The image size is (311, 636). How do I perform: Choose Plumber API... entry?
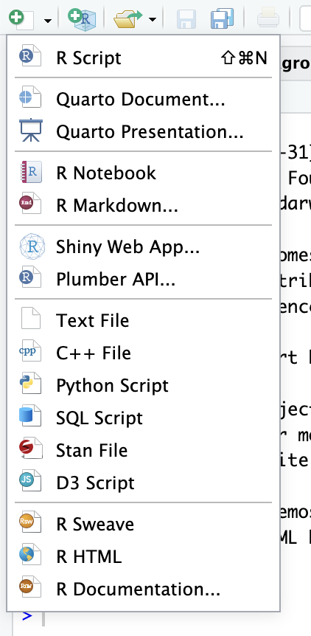tap(144, 280)
